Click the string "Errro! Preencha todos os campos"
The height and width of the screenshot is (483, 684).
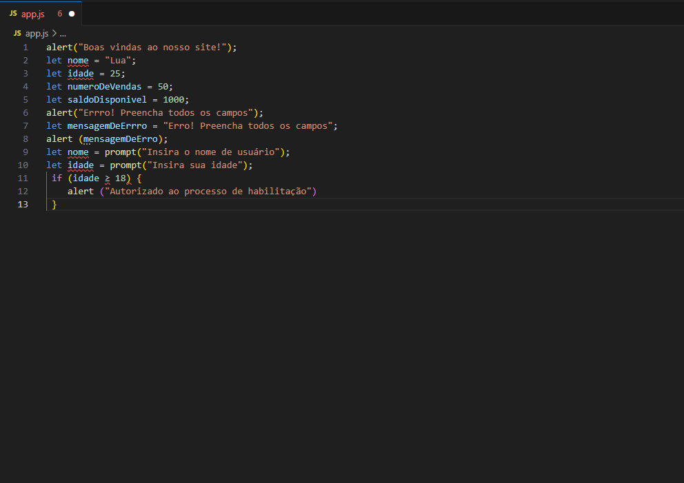pos(165,112)
